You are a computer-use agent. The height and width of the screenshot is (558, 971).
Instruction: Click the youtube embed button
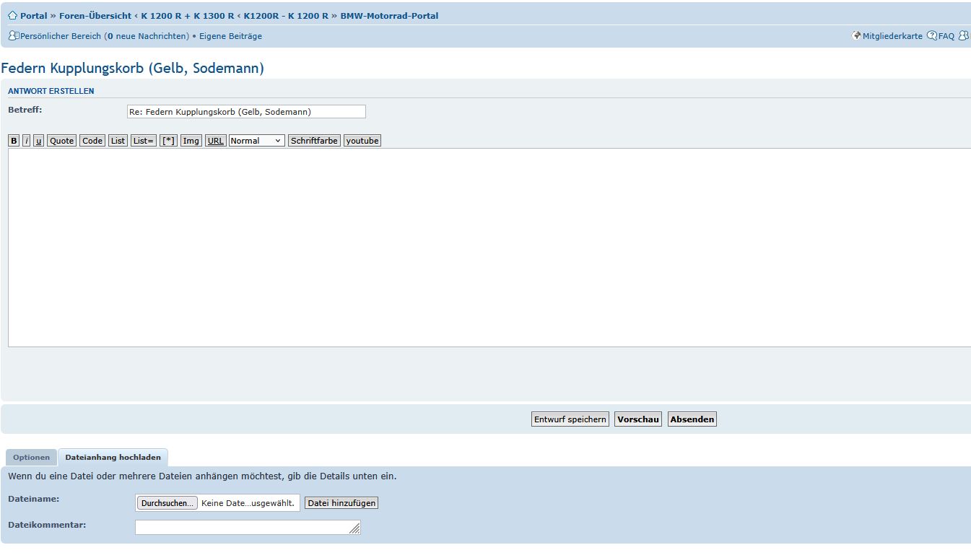click(362, 141)
